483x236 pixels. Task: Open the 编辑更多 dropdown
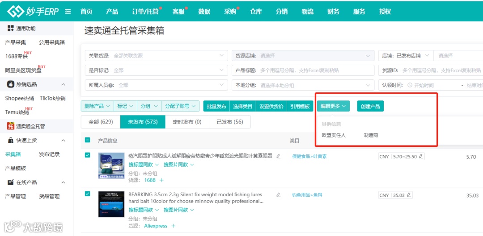(x=333, y=106)
